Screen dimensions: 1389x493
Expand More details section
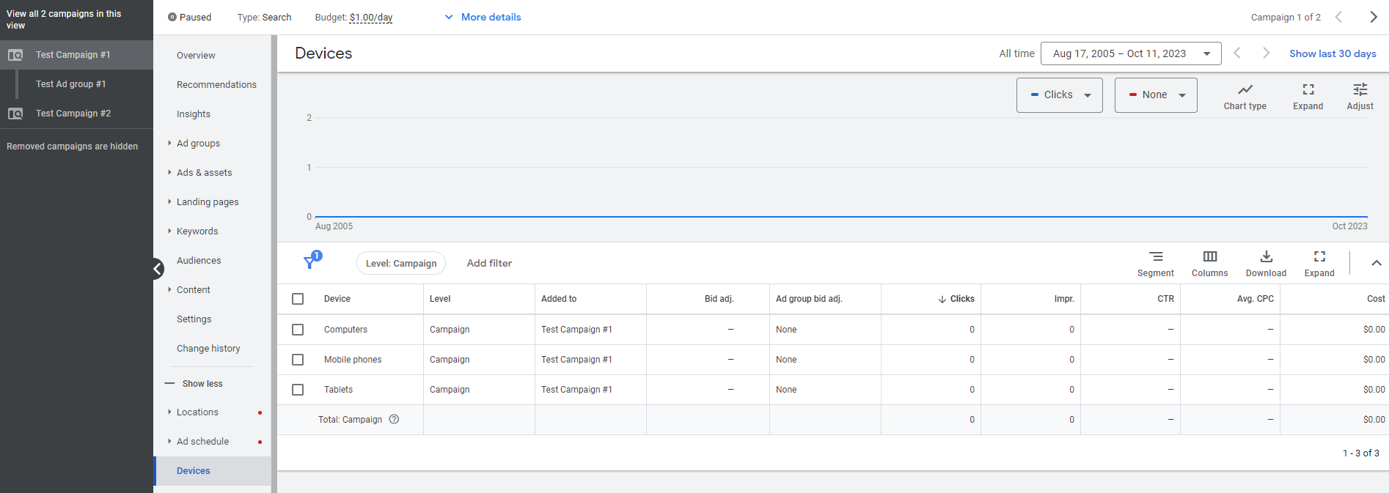[483, 17]
